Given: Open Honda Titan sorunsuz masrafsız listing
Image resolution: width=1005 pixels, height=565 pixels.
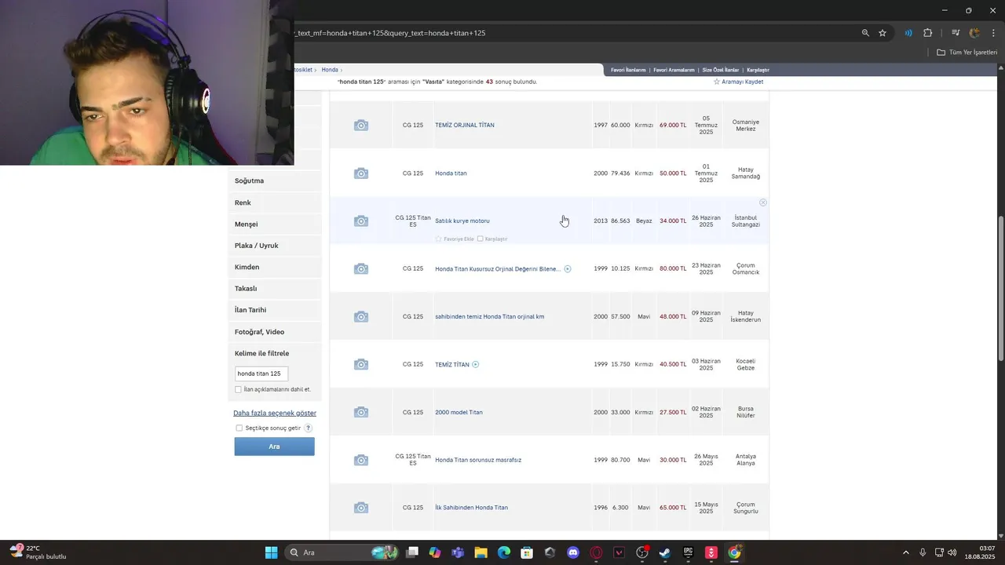Looking at the screenshot, I should click(x=478, y=460).
